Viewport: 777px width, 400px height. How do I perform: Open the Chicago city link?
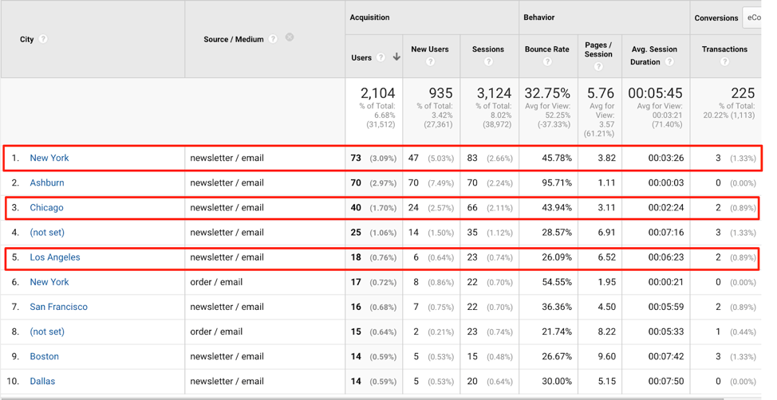(x=46, y=207)
